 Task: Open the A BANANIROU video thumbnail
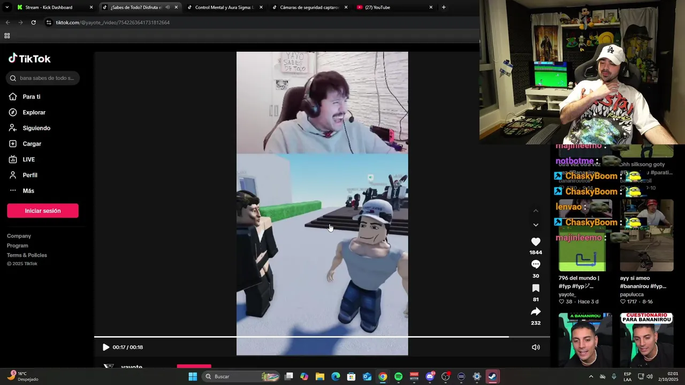pyautogui.click(x=585, y=340)
